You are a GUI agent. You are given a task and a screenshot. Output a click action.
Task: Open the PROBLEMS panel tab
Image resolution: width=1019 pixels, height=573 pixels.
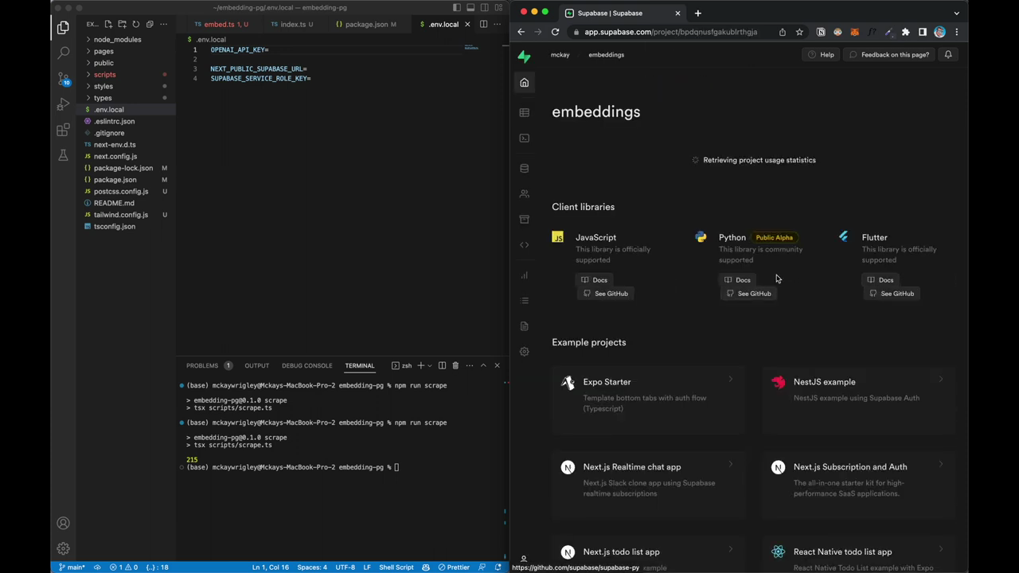click(202, 366)
